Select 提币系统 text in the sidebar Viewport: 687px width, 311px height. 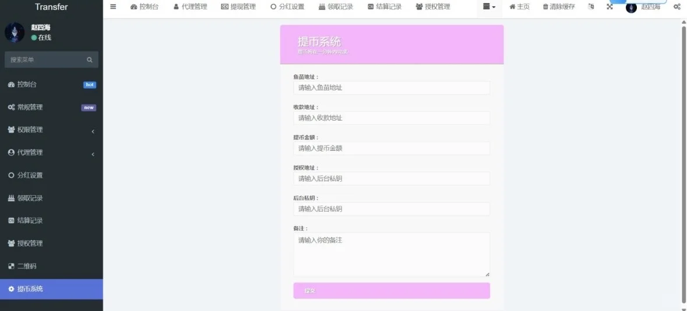(x=30, y=289)
